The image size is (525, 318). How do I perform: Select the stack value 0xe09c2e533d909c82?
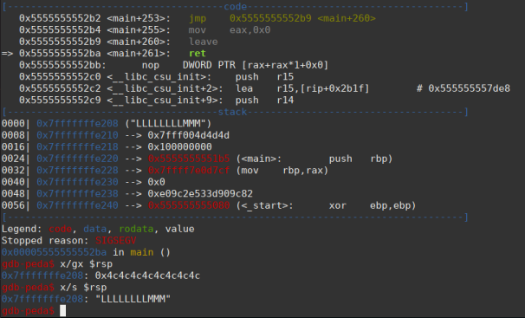tap(200, 194)
